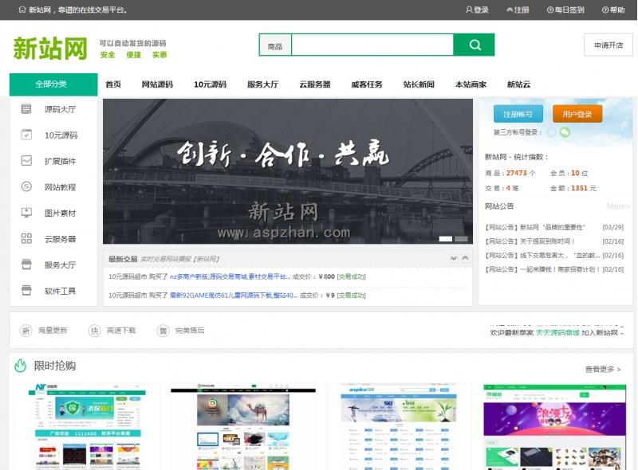Open 网站源码 navigation item
The image size is (638, 470).
(x=157, y=84)
